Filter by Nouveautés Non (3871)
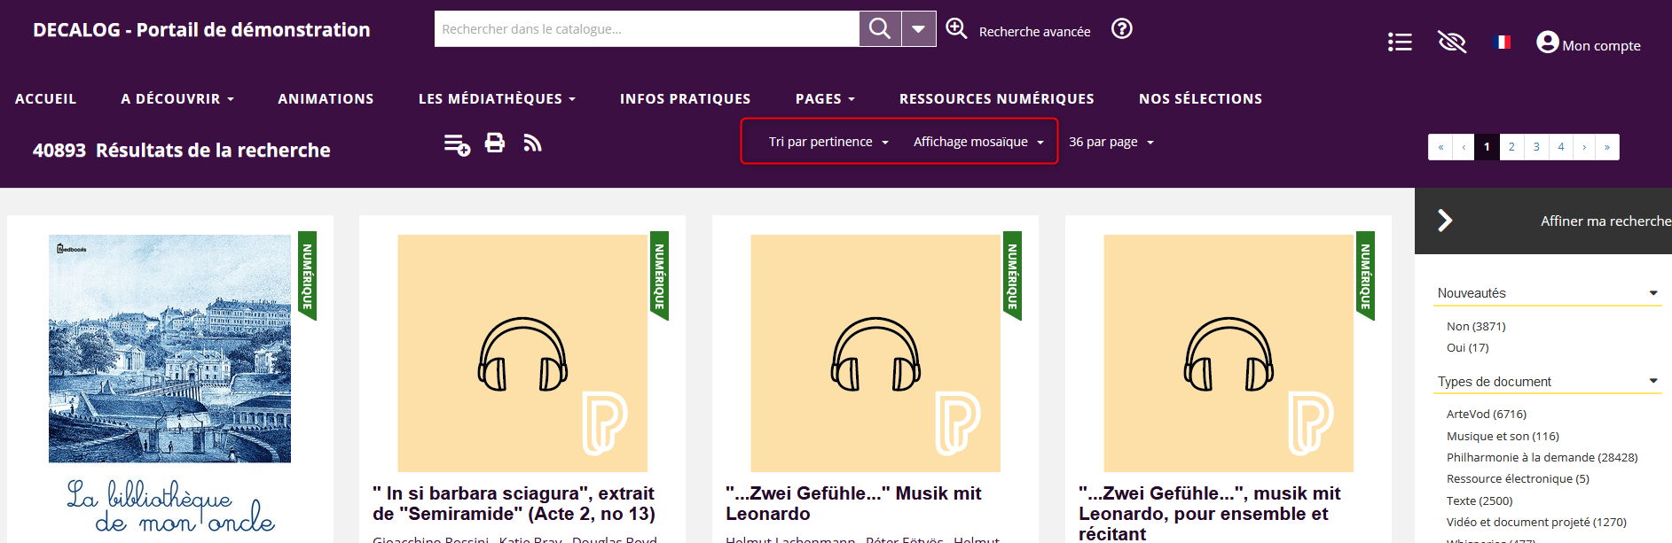This screenshot has width=1672, height=543. pyautogui.click(x=1475, y=327)
